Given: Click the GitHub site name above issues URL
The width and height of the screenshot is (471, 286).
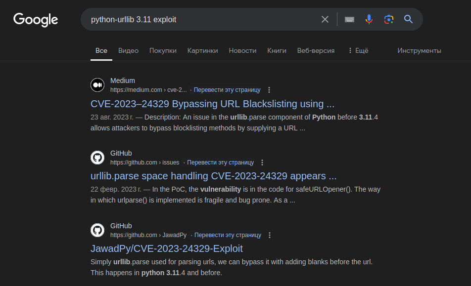Looking at the screenshot, I should click(121, 153).
